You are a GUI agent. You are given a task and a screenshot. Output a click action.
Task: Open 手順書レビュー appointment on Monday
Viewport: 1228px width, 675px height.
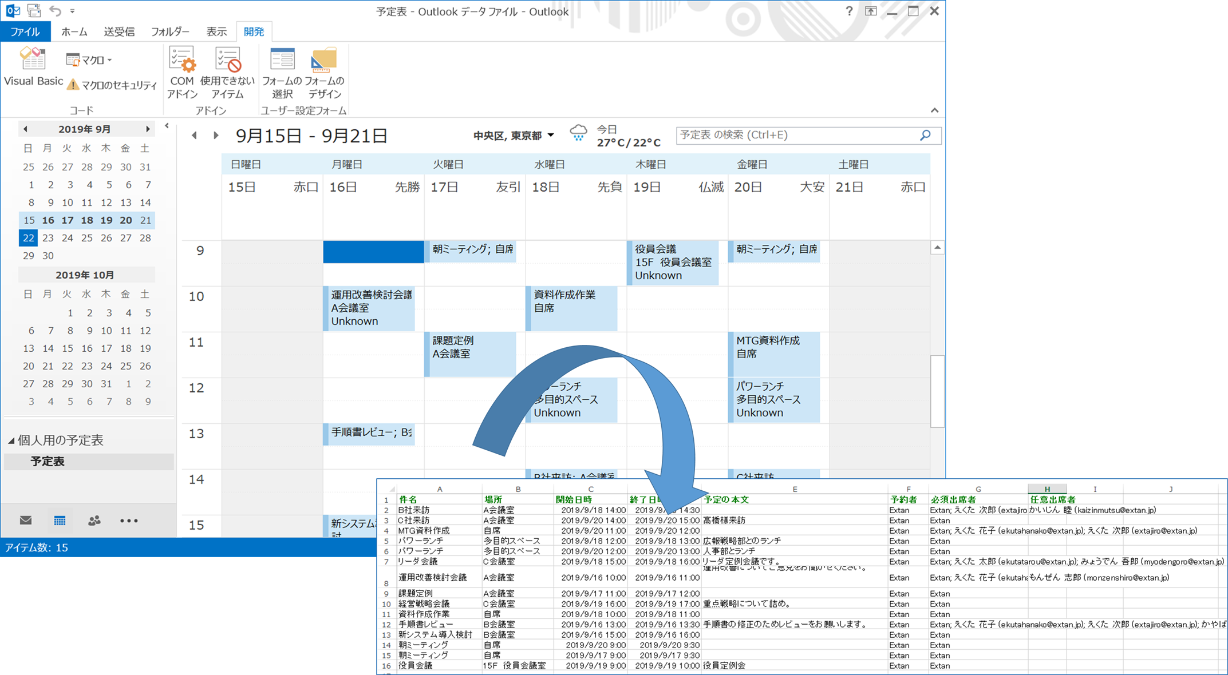click(x=369, y=434)
